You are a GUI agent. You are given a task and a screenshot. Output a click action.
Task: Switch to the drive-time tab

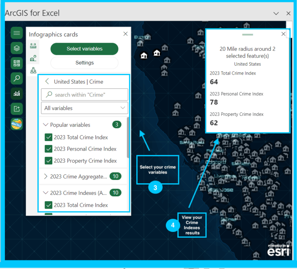pos(33,58)
